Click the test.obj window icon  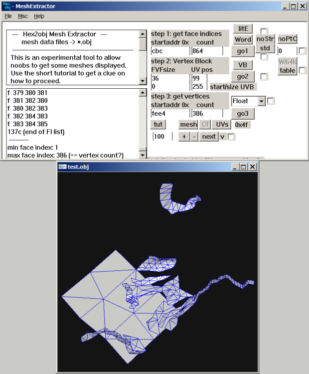point(62,167)
